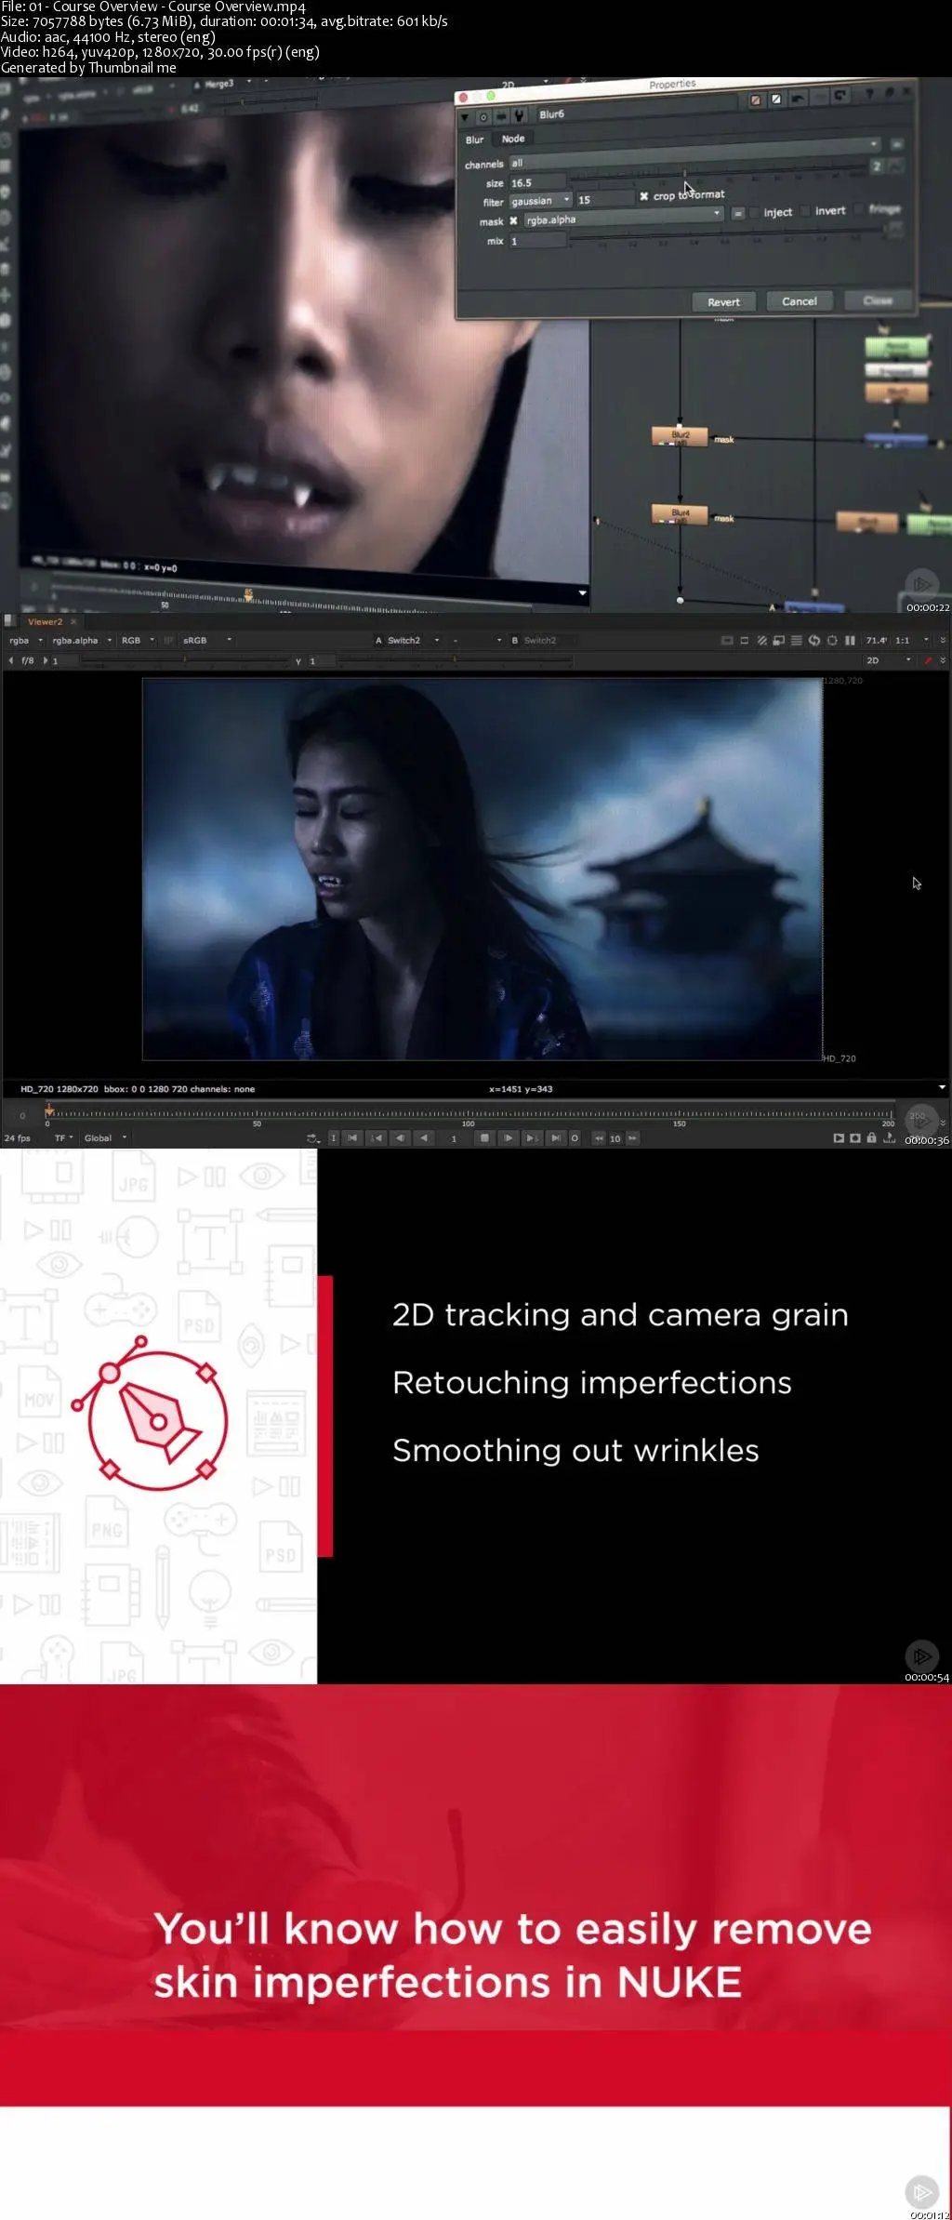Select the Blur tab in properties
Viewport: 952px width, 2220px height.
tap(475, 140)
